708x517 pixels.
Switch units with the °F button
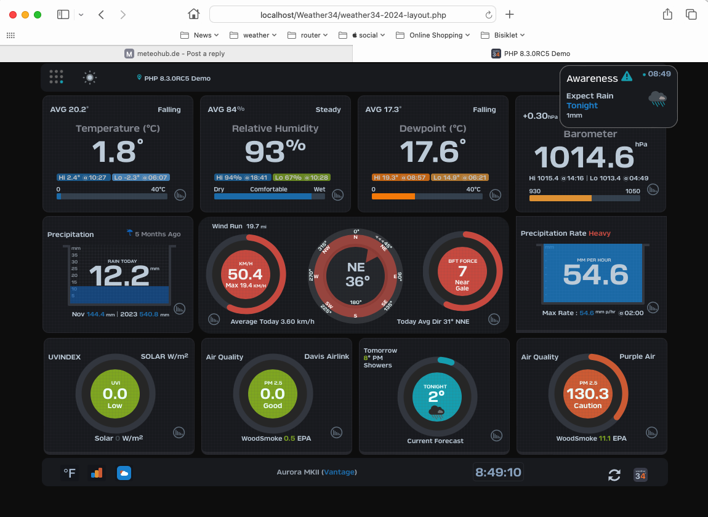(x=70, y=473)
